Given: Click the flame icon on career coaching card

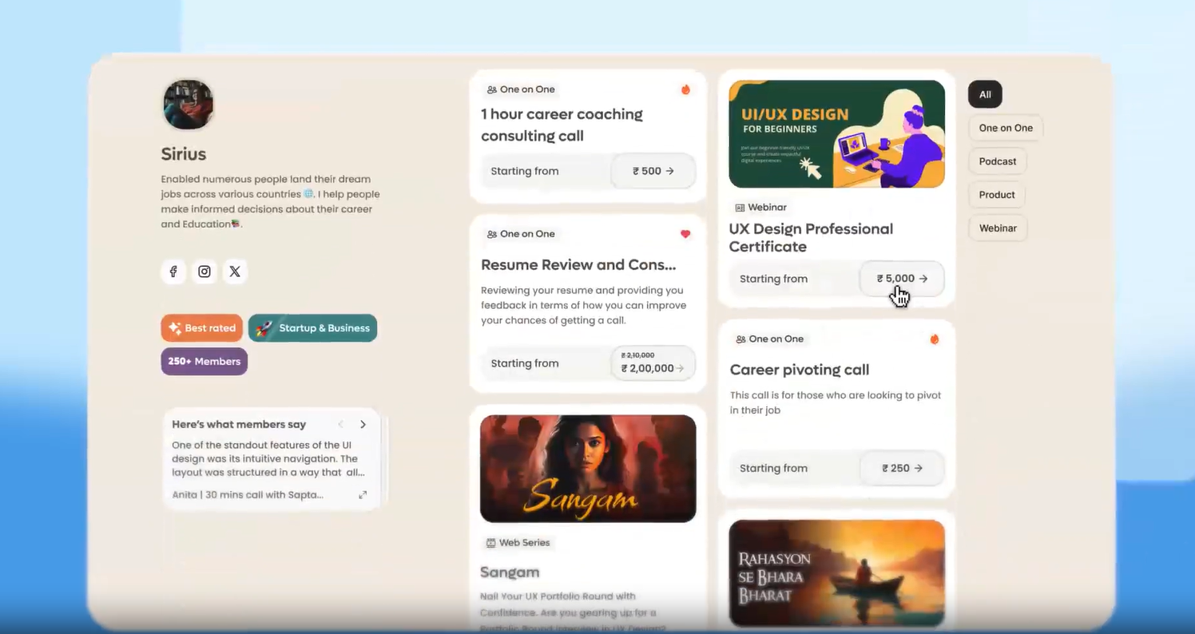Looking at the screenshot, I should pyautogui.click(x=685, y=89).
